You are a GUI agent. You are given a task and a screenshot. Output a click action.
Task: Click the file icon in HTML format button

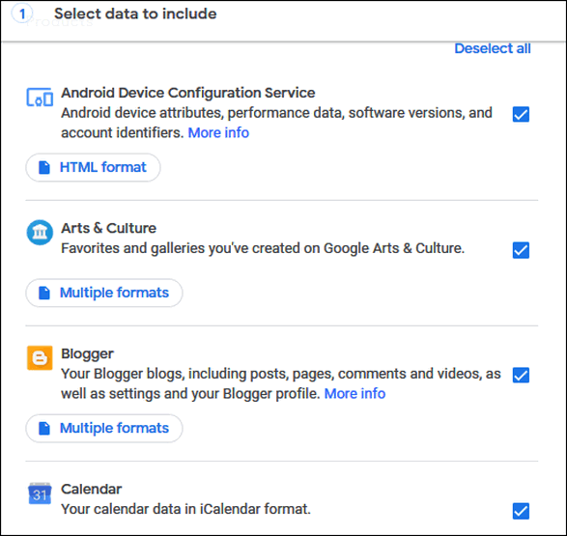tap(44, 167)
